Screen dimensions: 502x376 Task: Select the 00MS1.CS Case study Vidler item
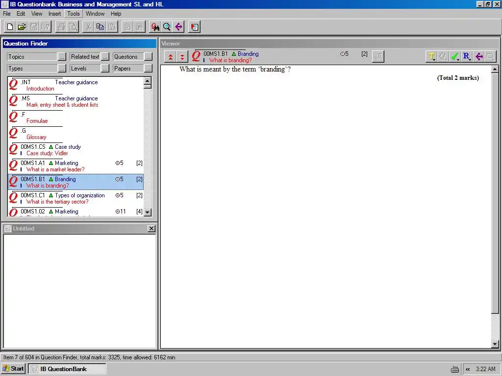click(75, 150)
